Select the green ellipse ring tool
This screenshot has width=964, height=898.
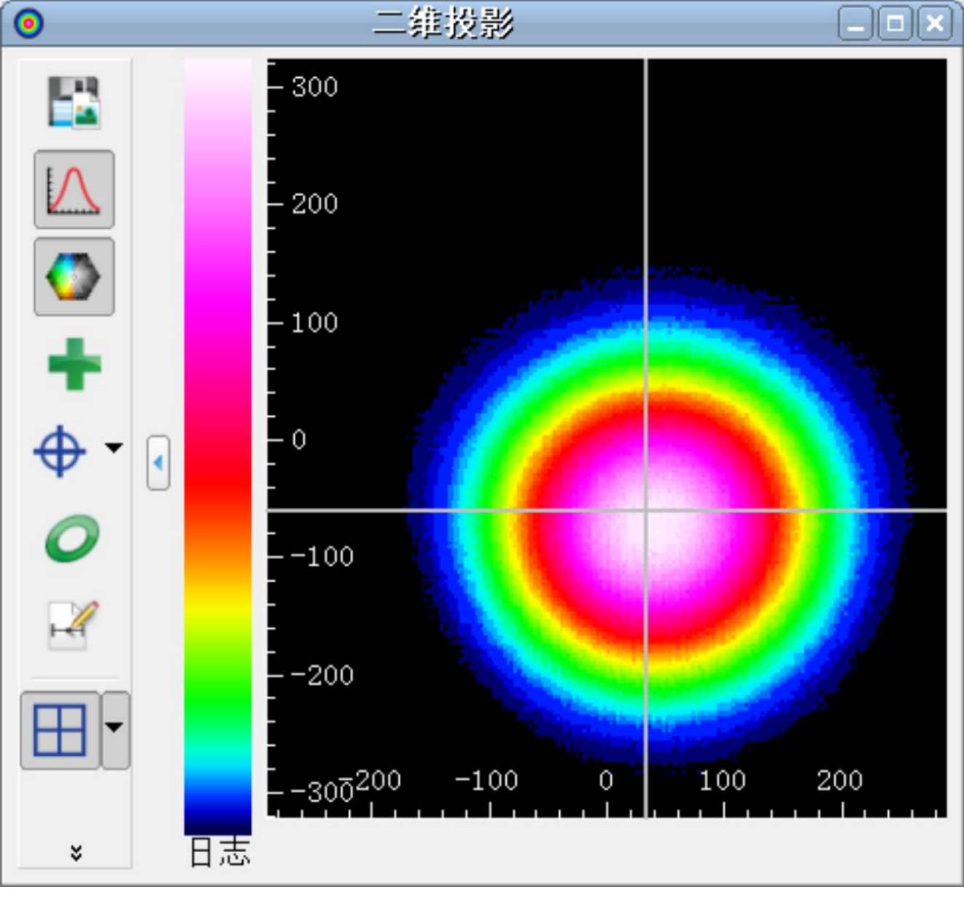(x=72, y=539)
